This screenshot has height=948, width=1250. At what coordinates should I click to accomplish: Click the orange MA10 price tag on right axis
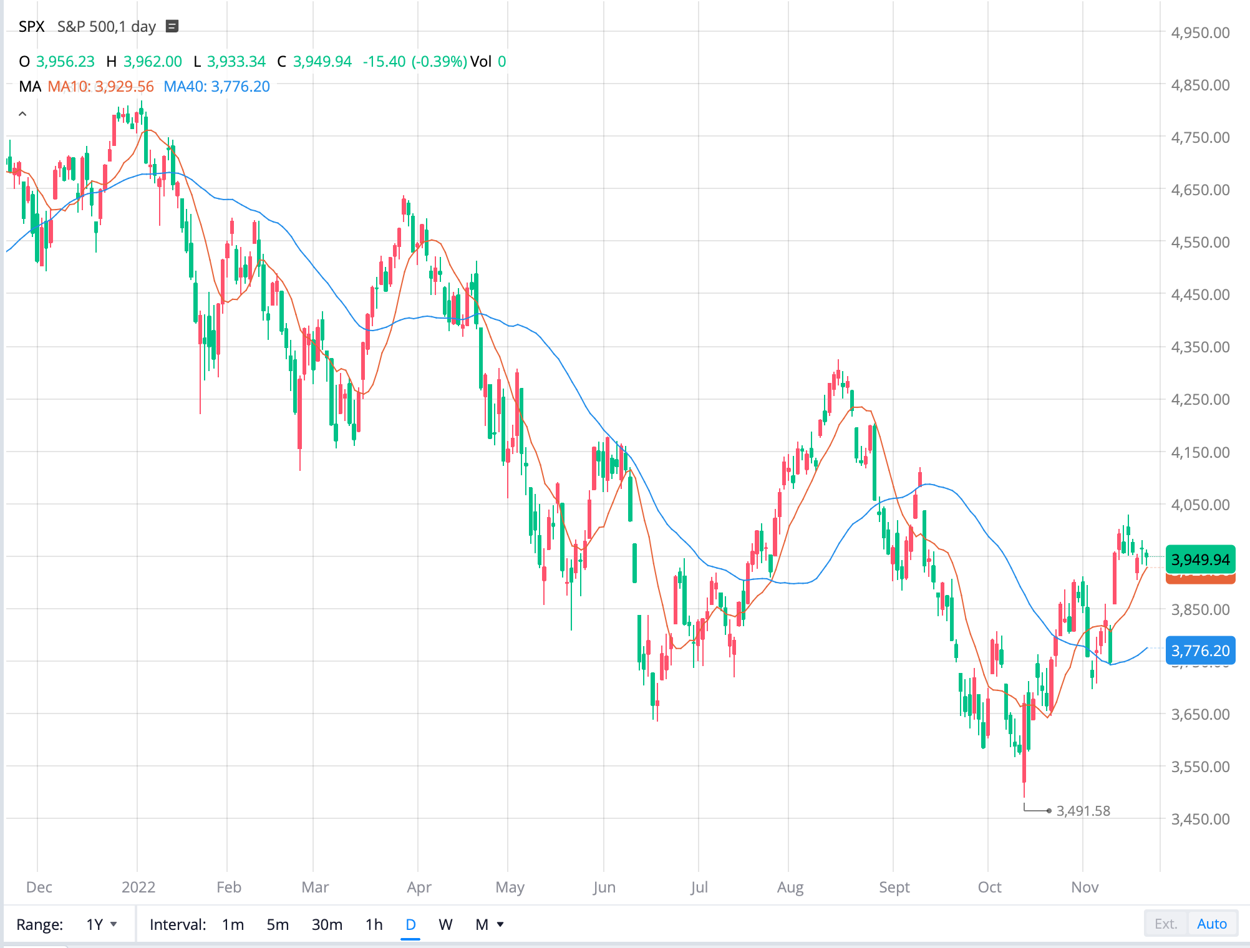pos(1200,580)
